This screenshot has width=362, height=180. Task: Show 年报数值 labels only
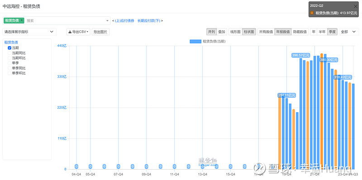click(283, 32)
